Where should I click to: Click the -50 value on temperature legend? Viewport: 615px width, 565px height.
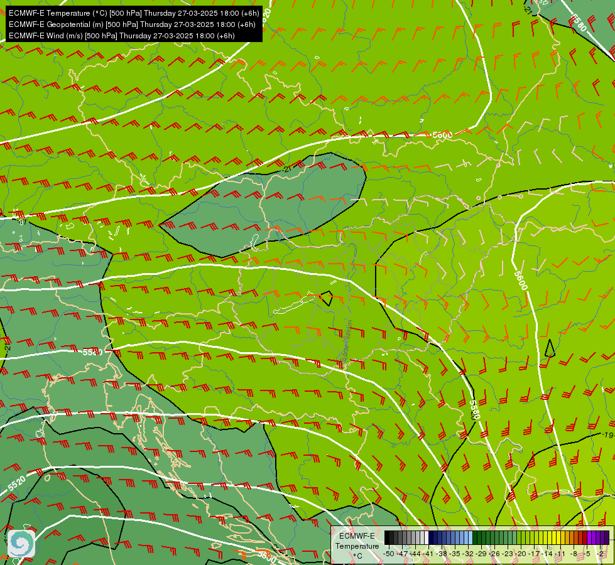[x=389, y=554]
